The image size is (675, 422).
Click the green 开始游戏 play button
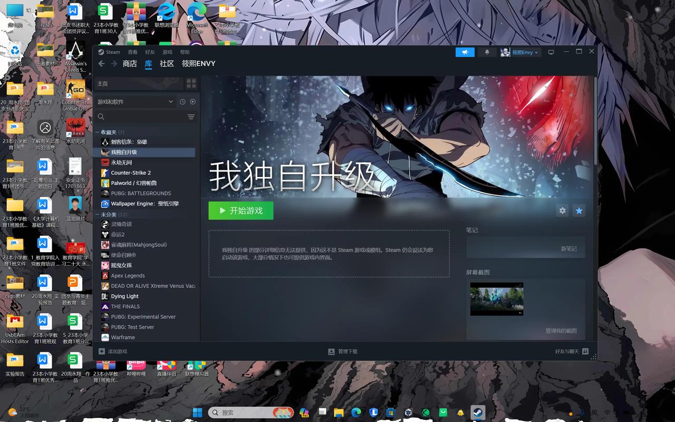(241, 210)
